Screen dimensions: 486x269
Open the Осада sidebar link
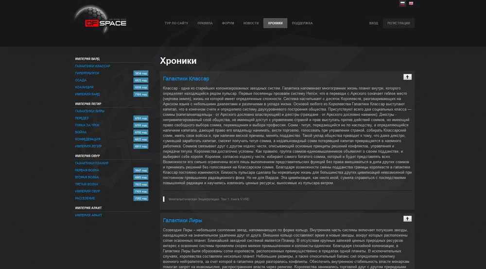pyautogui.click(x=81, y=80)
